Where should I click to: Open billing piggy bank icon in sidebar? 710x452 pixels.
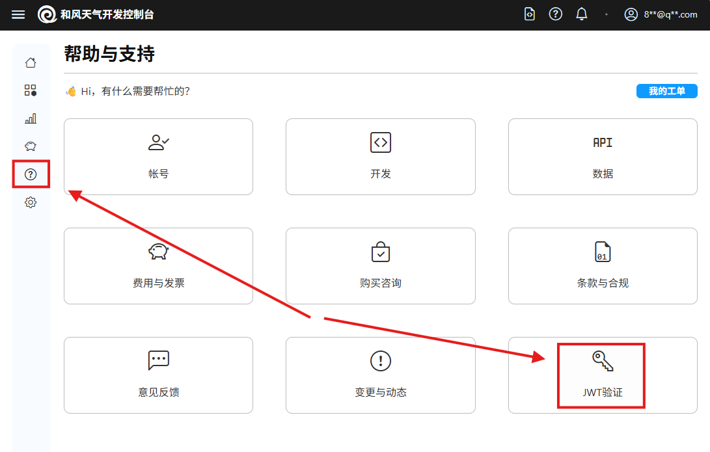(x=31, y=146)
